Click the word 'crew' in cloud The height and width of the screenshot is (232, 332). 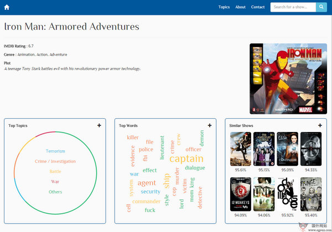pos(179,139)
